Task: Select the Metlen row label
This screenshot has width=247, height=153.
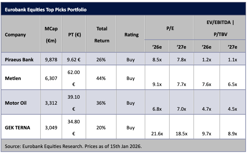Action: tap(13, 78)
